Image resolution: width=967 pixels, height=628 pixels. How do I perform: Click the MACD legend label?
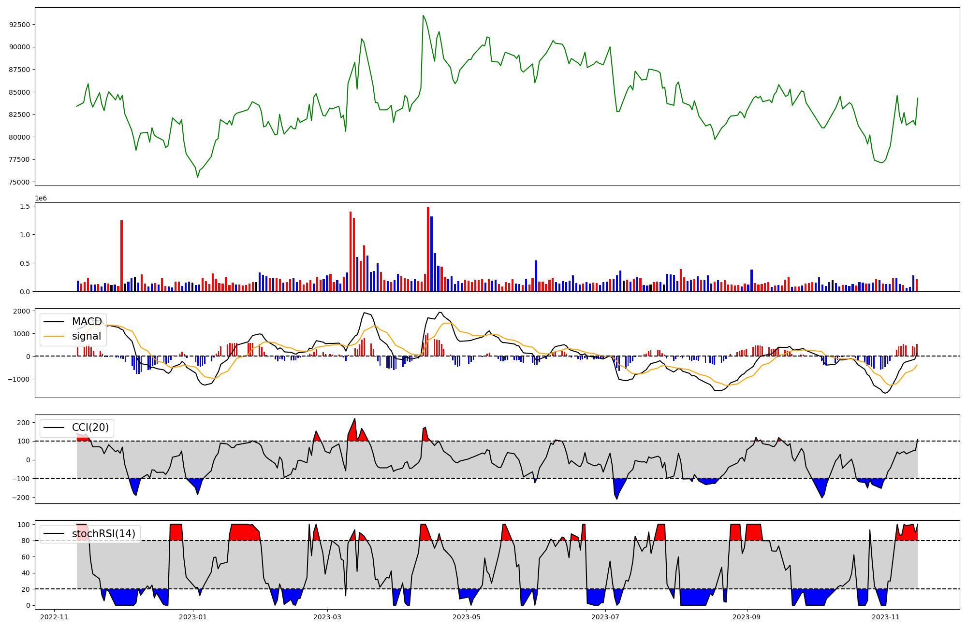click(87, 322)
